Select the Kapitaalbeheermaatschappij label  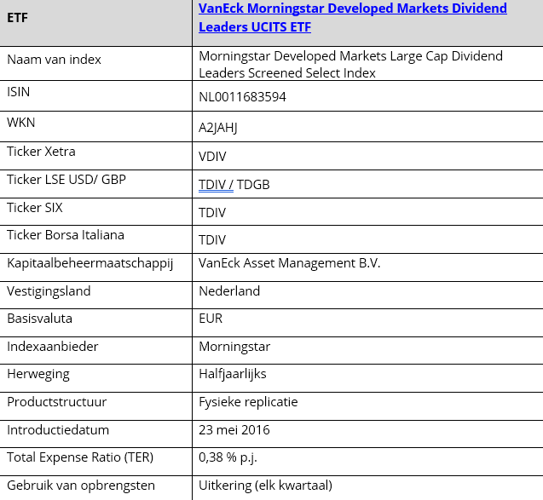pyautogui.click(x=90, y=263)
